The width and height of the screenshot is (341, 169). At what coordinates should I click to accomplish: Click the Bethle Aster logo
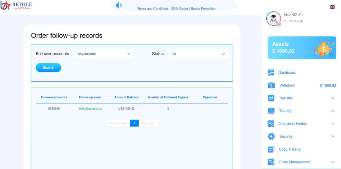[x=16, y=5]
